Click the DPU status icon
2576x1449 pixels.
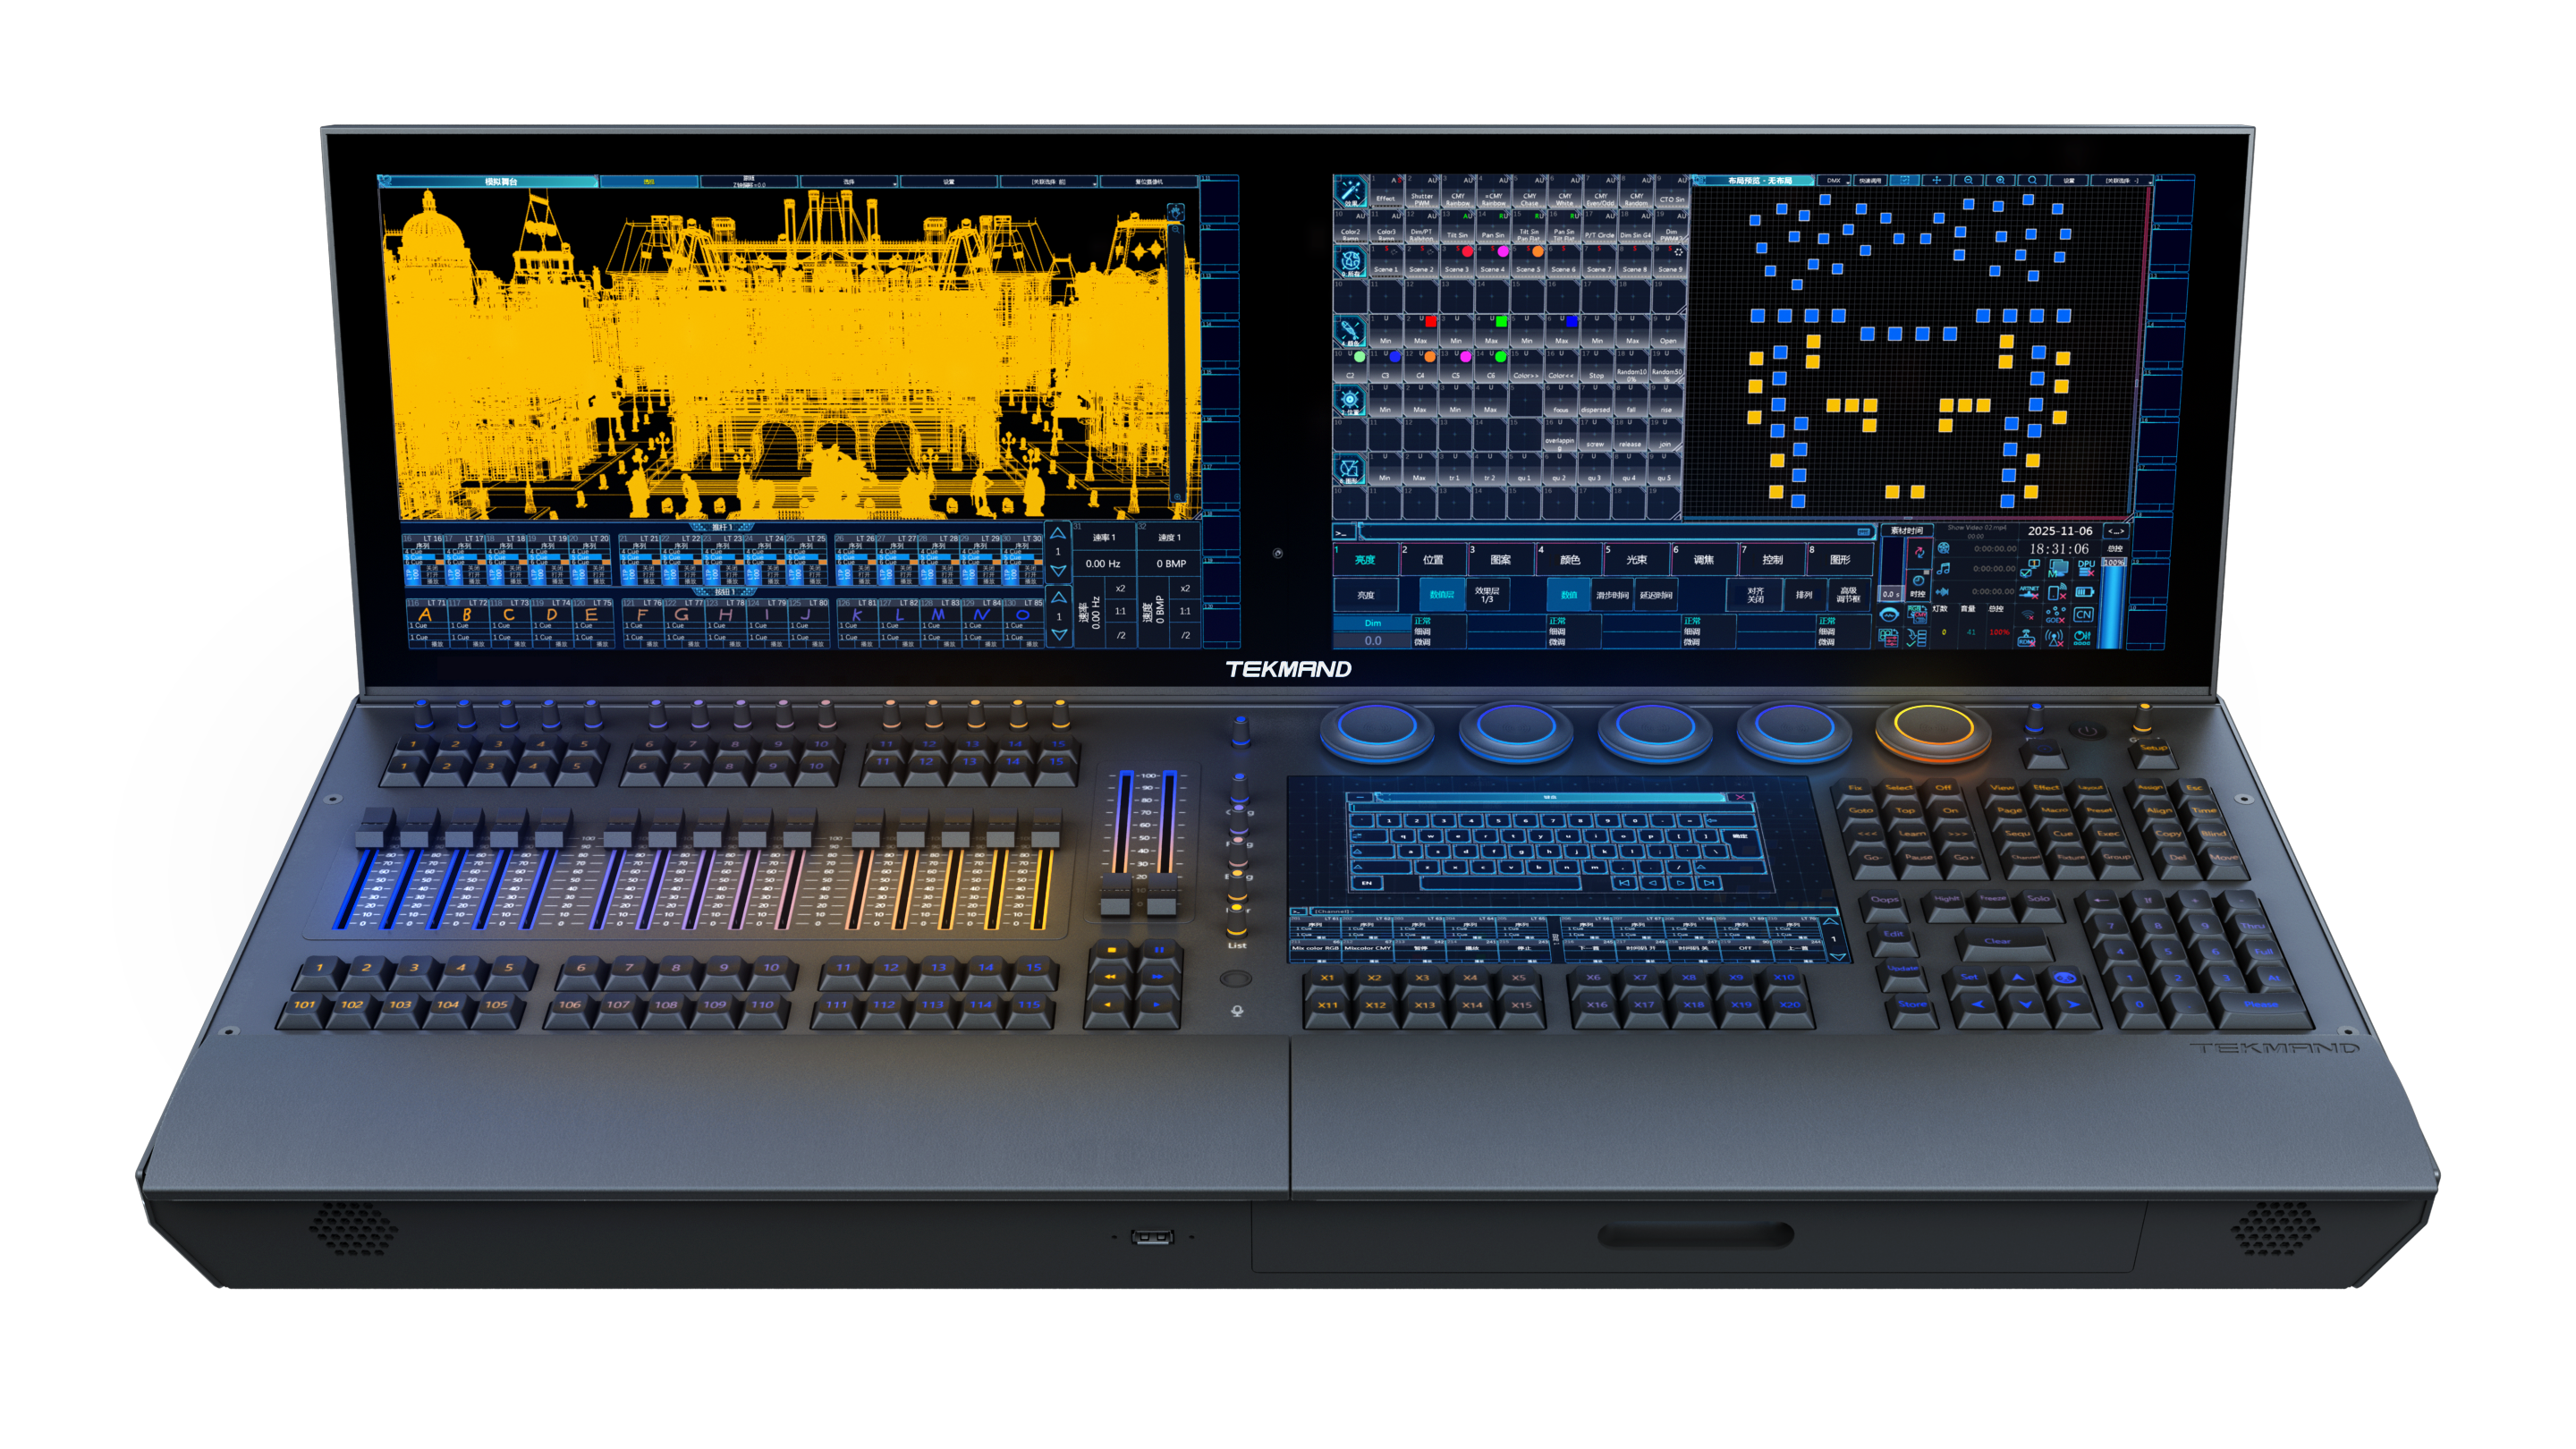(2086, 569)
